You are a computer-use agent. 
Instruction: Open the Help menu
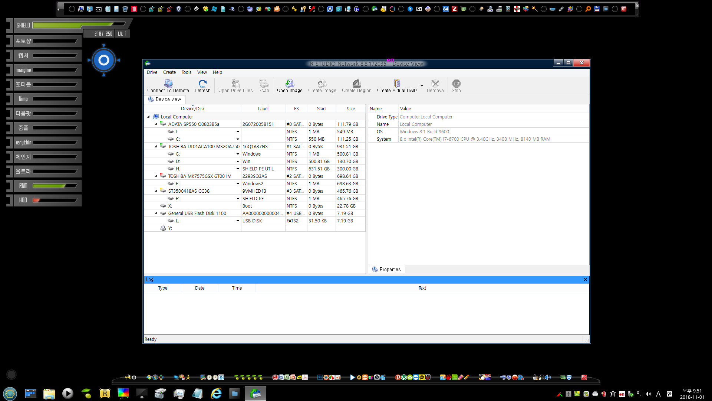coord(217,72)
